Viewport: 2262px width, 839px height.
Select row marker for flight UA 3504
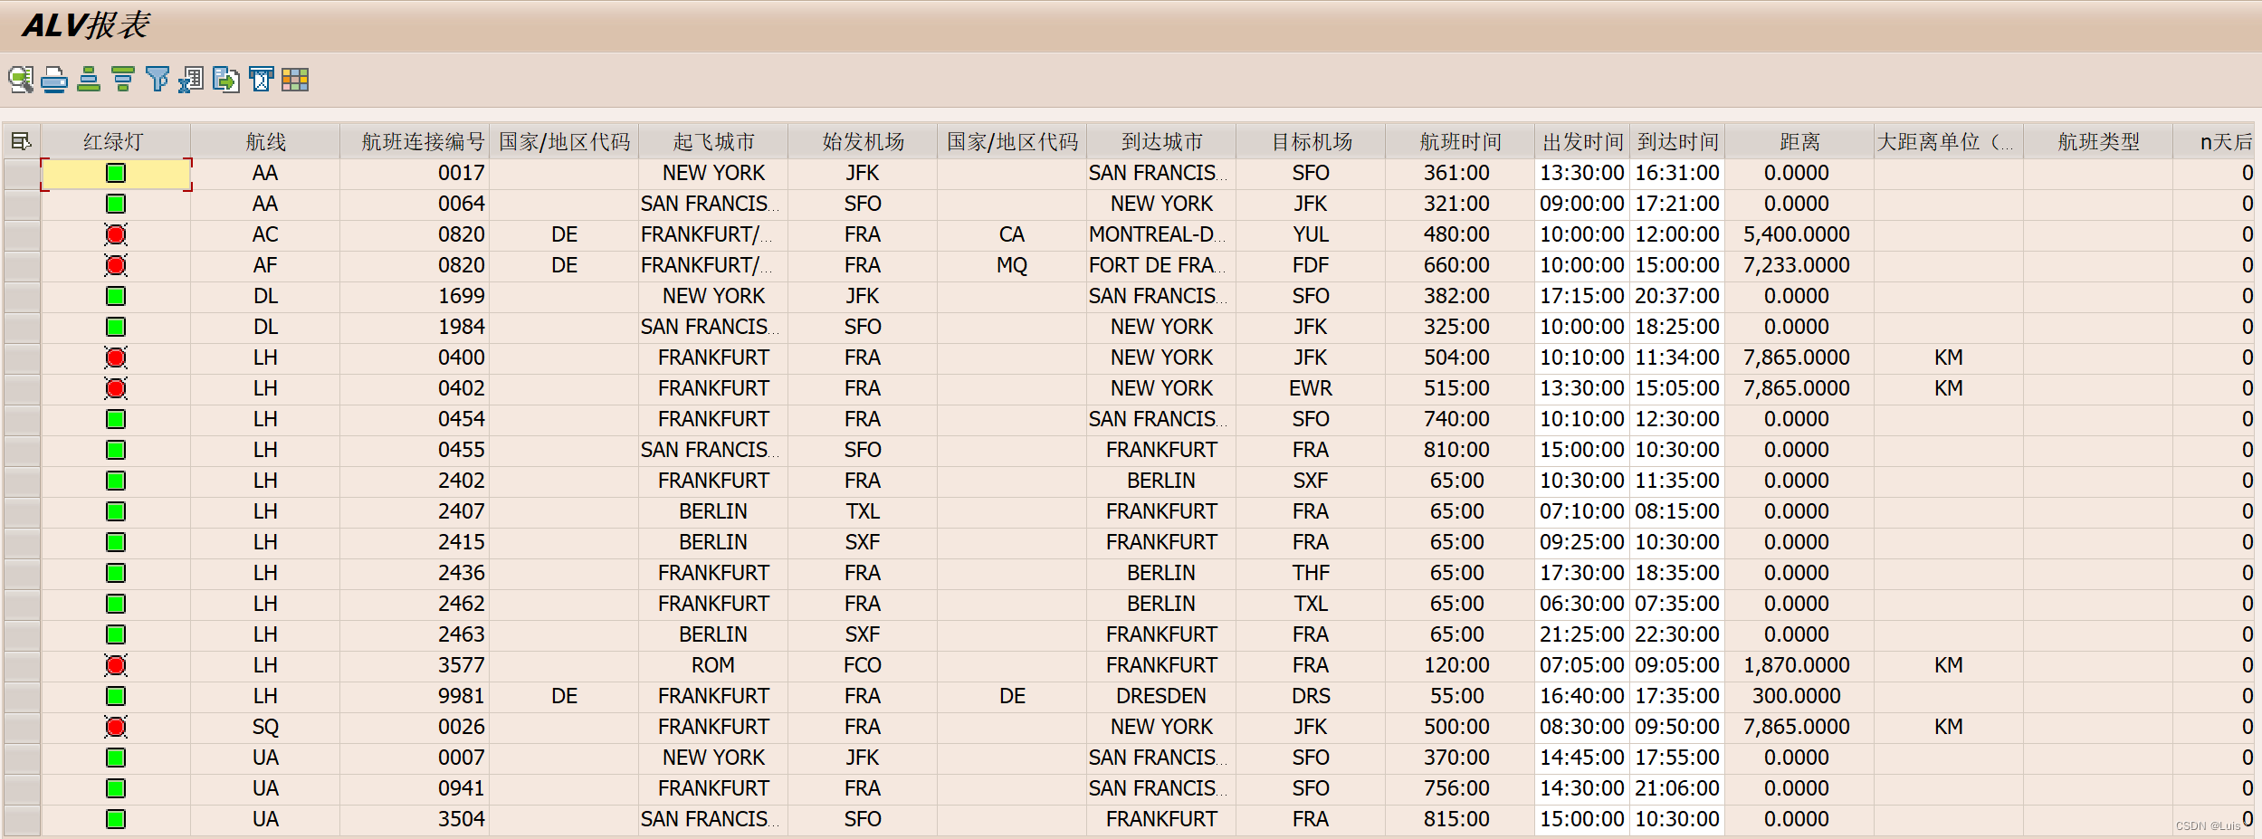22,819
